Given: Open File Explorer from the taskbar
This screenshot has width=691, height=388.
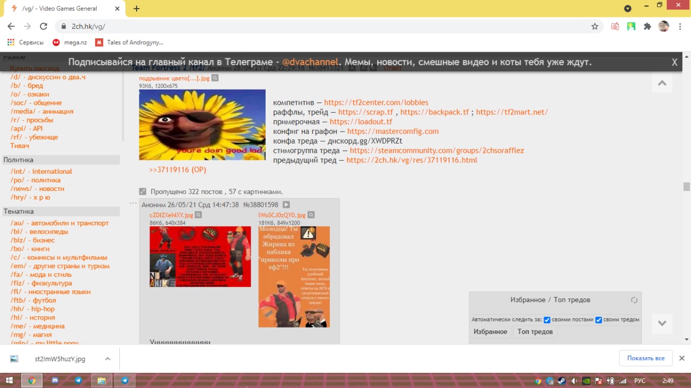Looking at the screenshot, I should pos(101,380).
